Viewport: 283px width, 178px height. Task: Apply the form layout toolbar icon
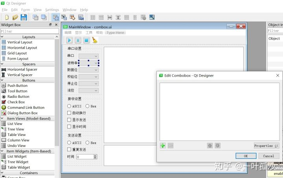coord(135,17)
